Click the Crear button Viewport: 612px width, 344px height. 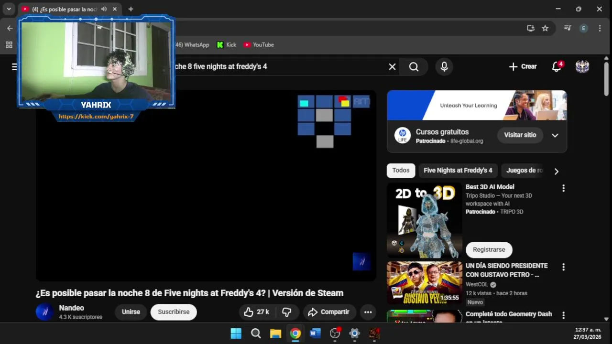click(x=523, y=66)
